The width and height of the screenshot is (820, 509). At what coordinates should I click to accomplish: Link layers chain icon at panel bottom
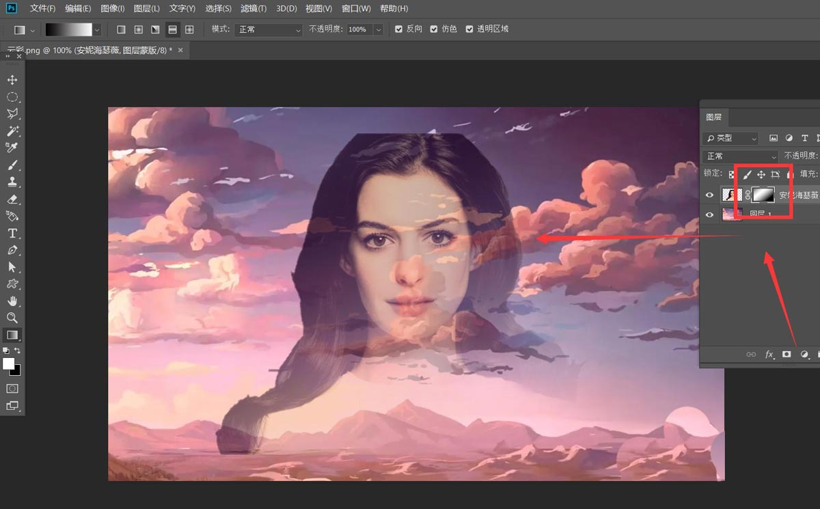(x=751, y=355)
